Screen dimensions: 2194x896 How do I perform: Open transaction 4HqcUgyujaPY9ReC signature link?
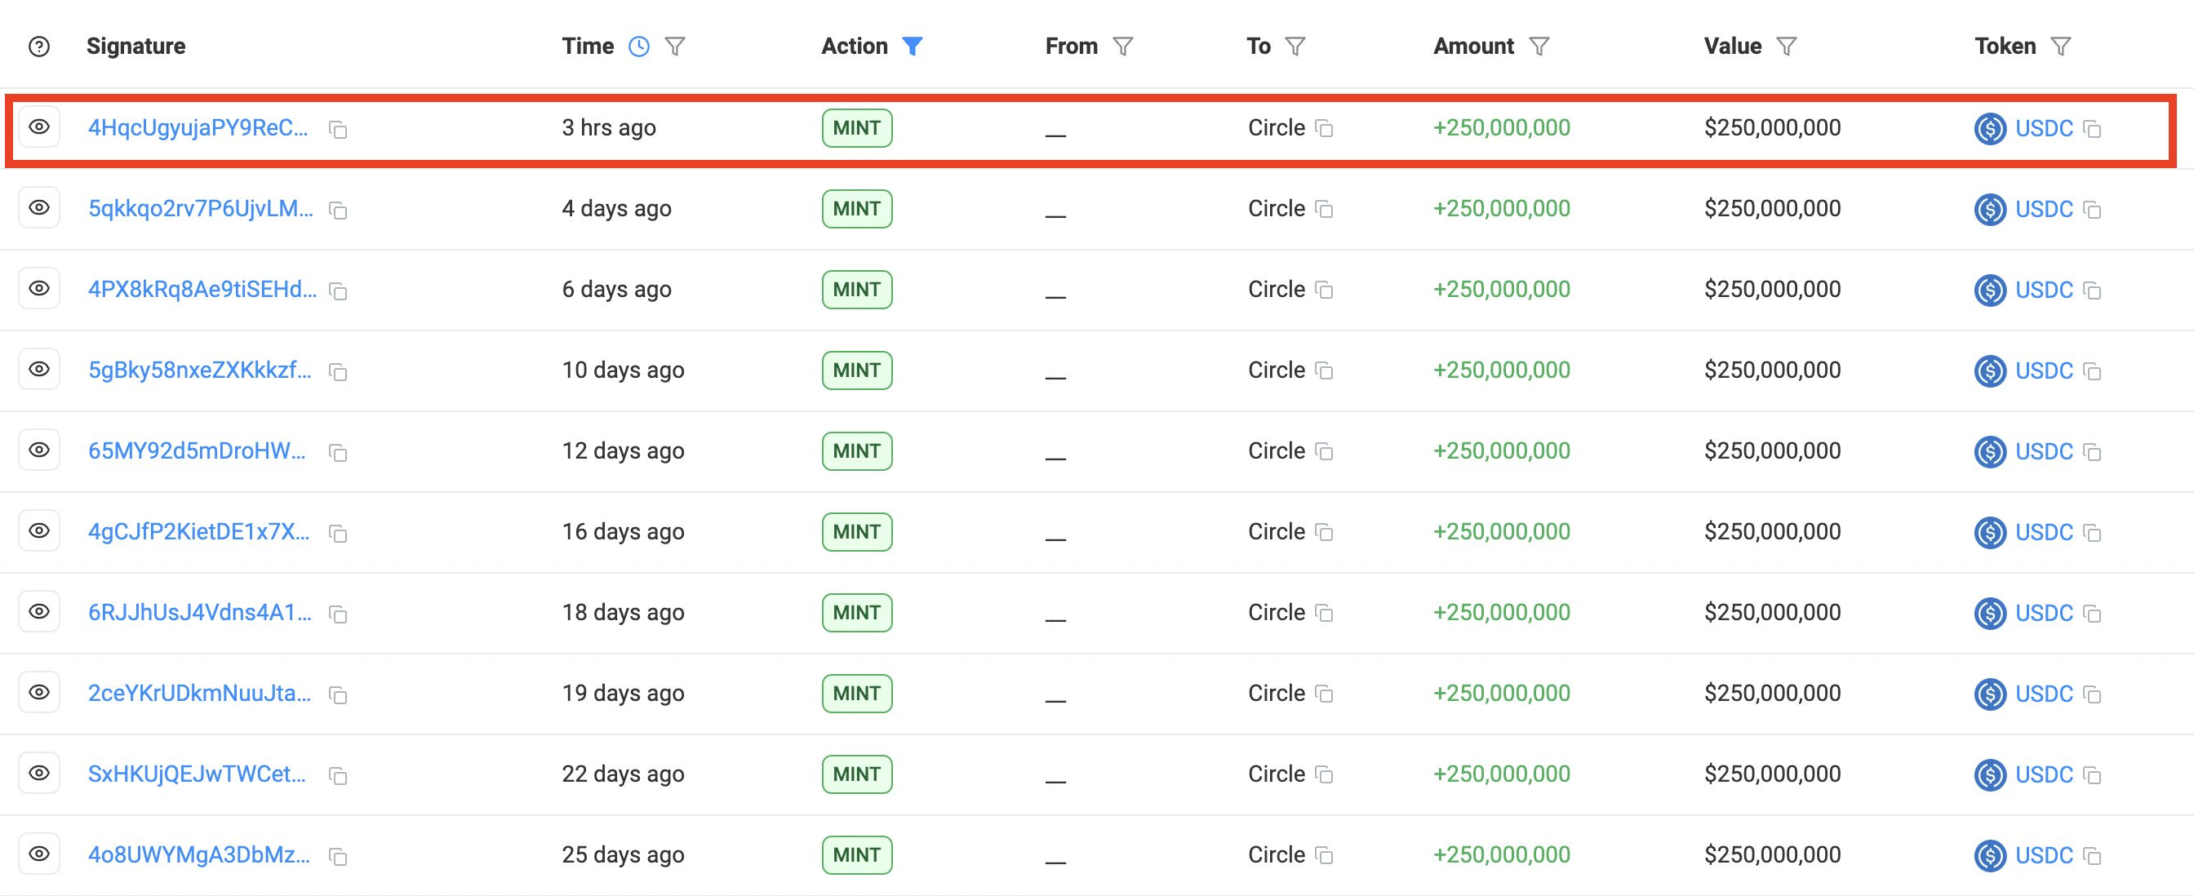pos(198,128)
